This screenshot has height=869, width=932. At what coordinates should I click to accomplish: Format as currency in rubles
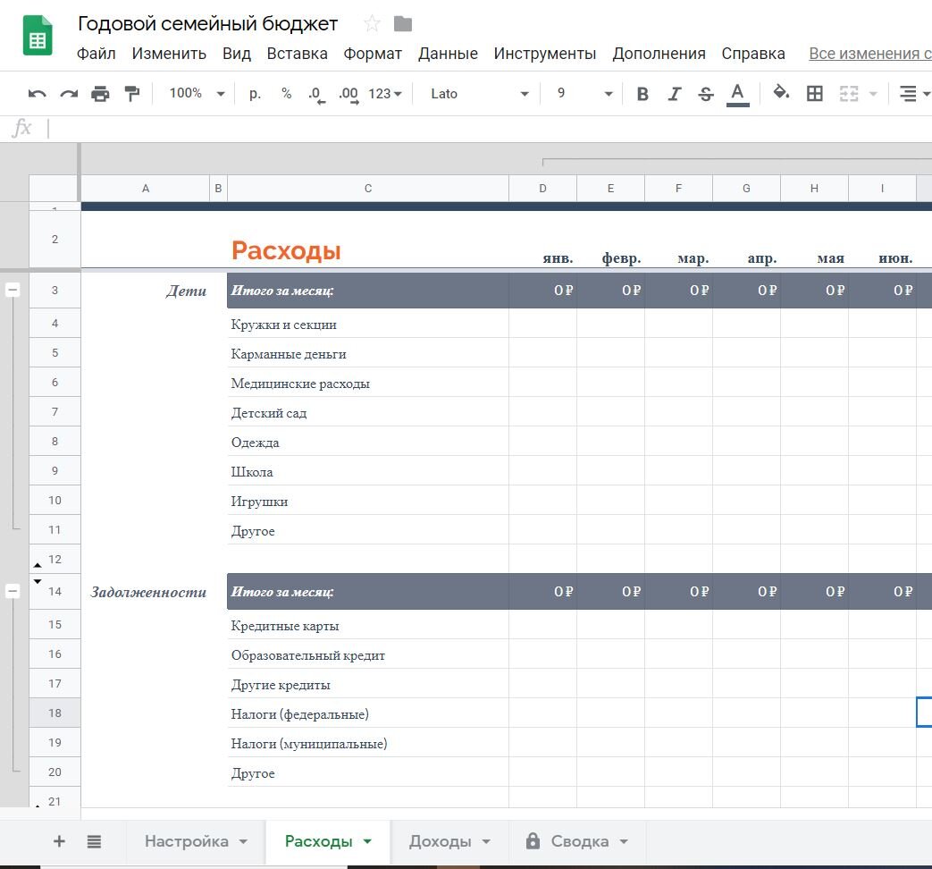[255, 94]
